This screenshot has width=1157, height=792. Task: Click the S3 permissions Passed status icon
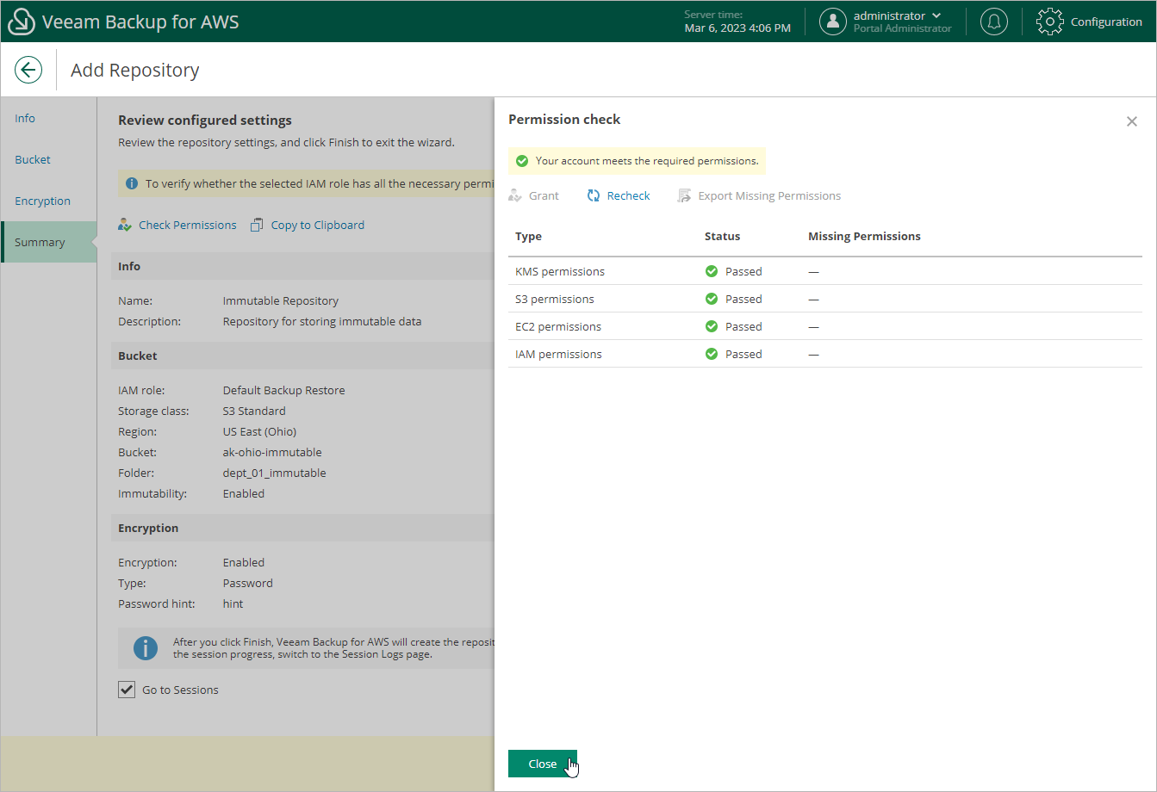point(711,298)
